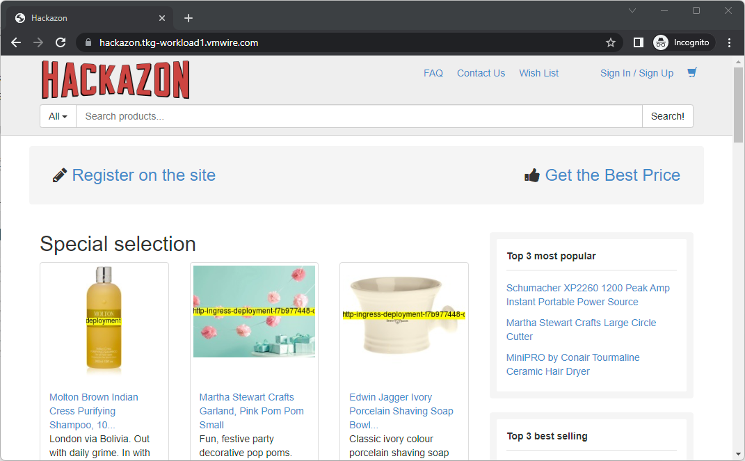
Task: Expand the All categories dropdown
Action: (58, 116)
